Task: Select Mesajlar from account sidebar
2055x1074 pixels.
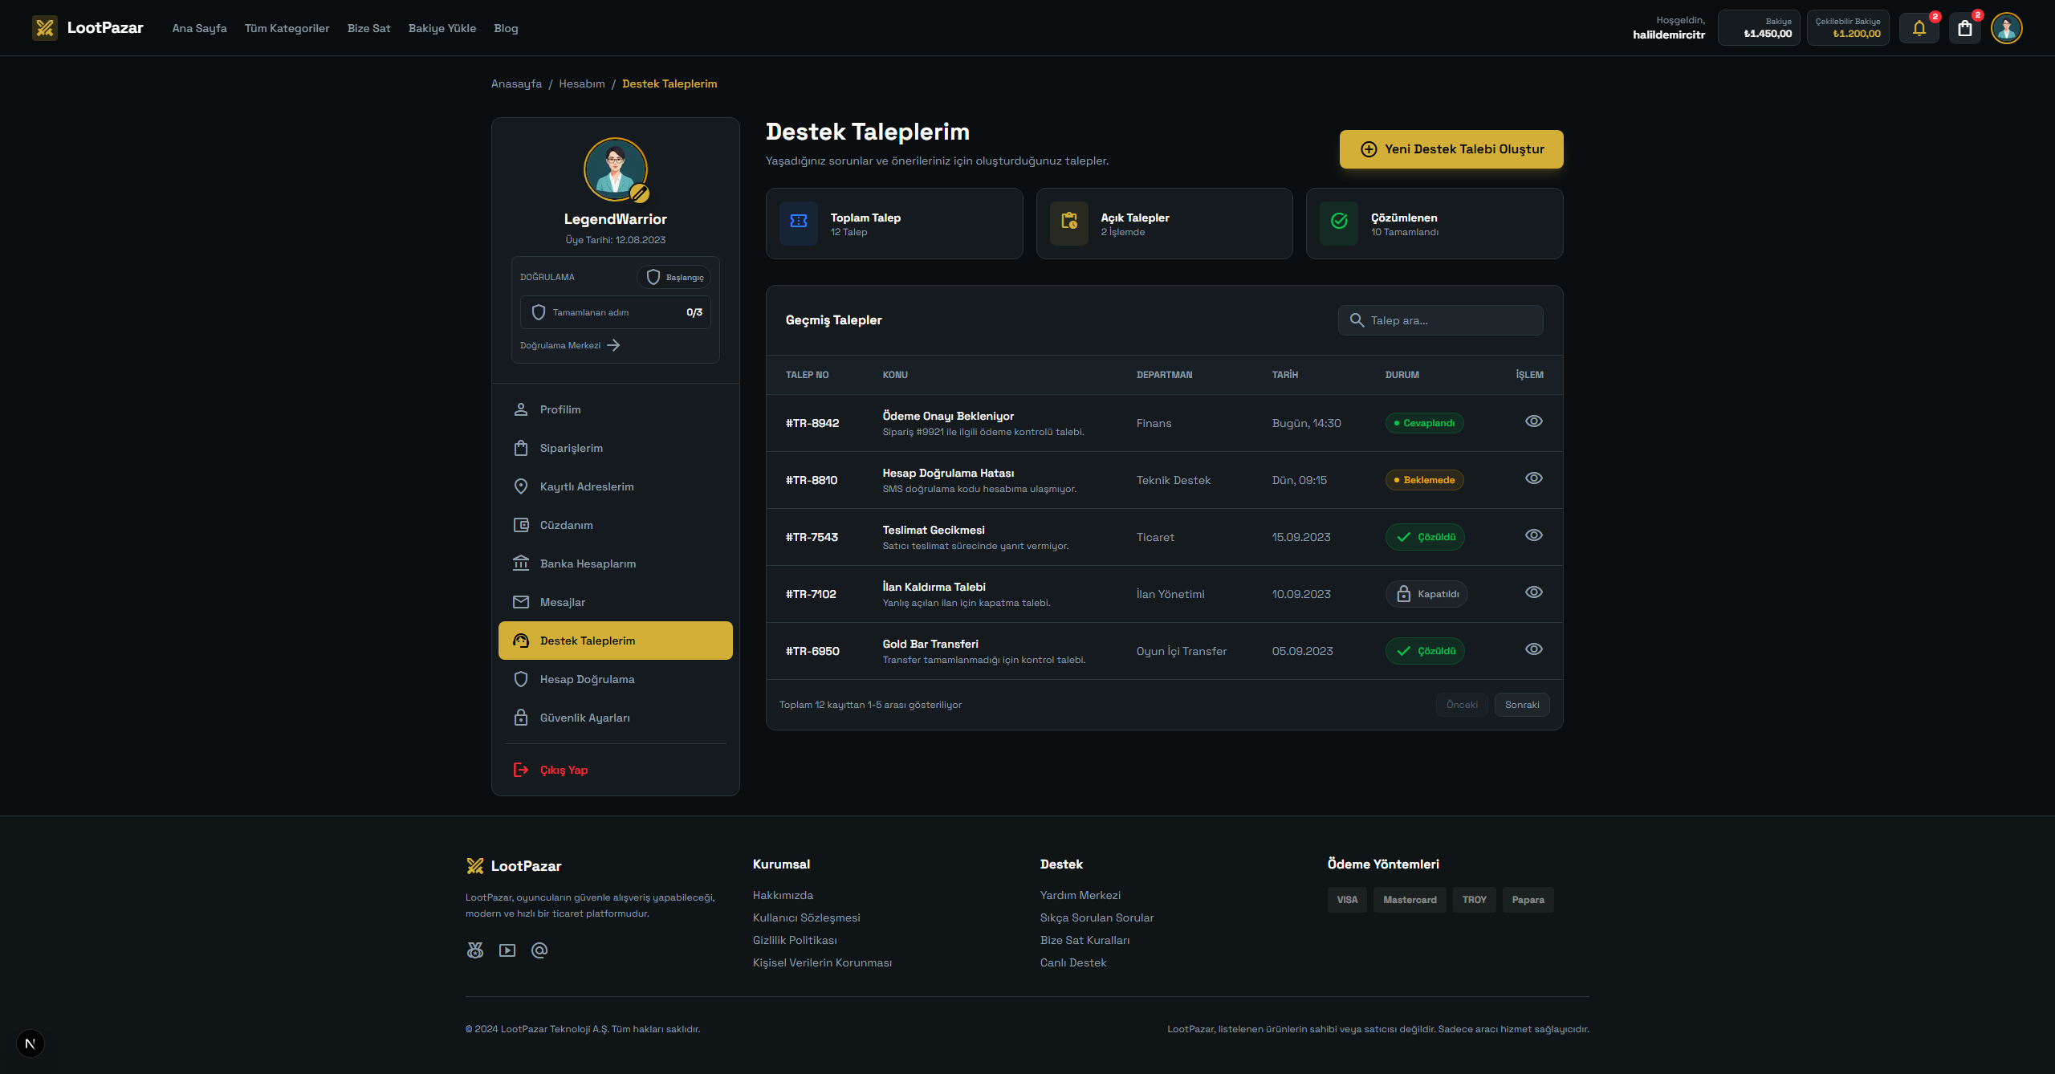Action: point(562,602)
